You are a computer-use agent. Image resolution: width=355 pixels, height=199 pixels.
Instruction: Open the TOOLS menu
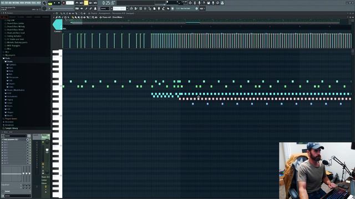[x=33, y=3]
